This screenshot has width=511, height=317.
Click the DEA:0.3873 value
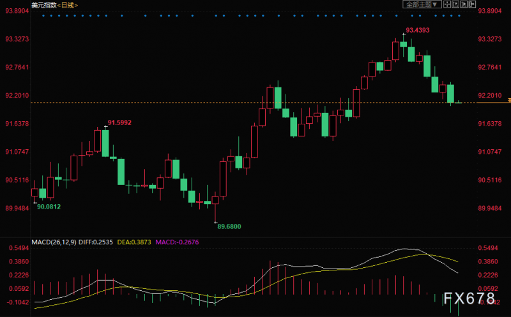point(134,242)
